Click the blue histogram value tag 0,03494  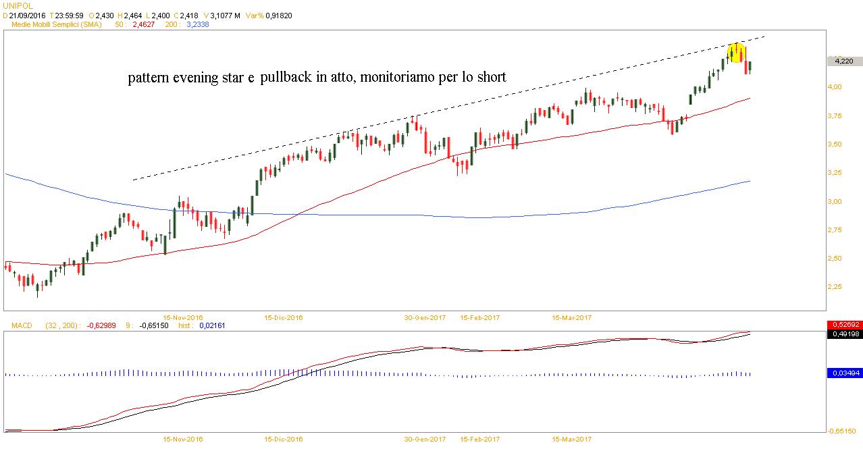pos(844,373)
